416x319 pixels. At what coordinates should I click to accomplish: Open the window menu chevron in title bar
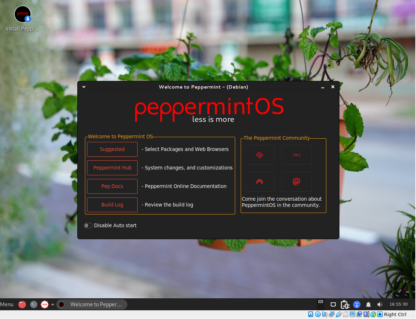pyautogui.click(x=84, y=87)
